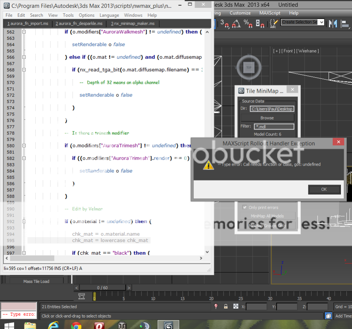Screen dimensions: 352x329
Task: Click the Browse button in Source Data
Action: point(267,118)
